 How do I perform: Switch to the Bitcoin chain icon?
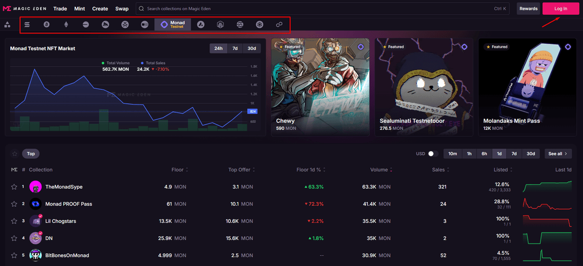point(47,24)
